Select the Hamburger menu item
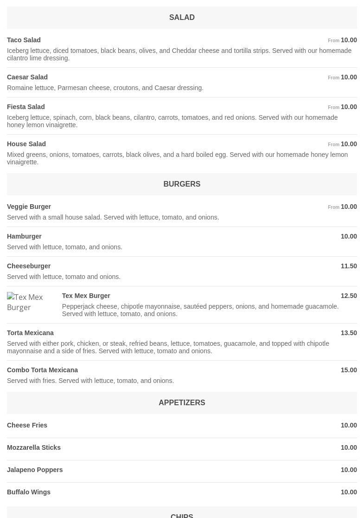364x518 pixels. (24, 236)
